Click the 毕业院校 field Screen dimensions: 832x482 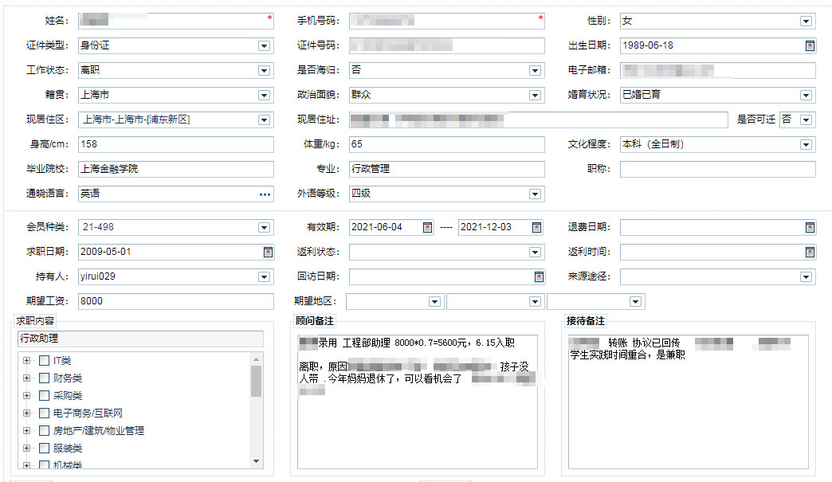coord(175,169)
